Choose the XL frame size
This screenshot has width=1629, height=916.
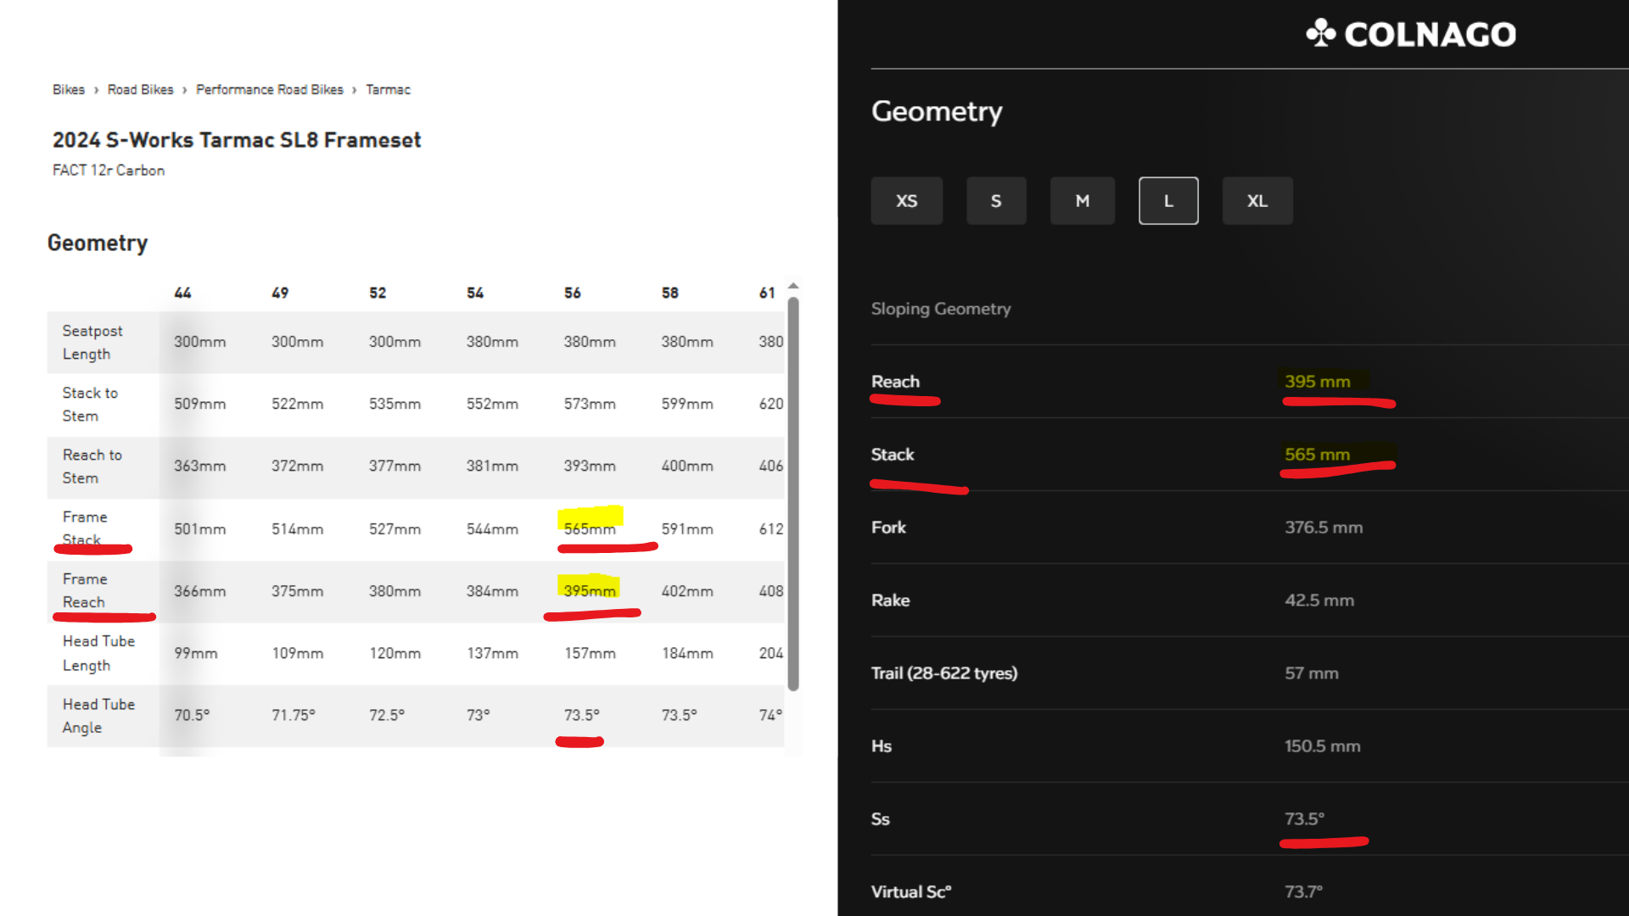[x=1257, y=201]
